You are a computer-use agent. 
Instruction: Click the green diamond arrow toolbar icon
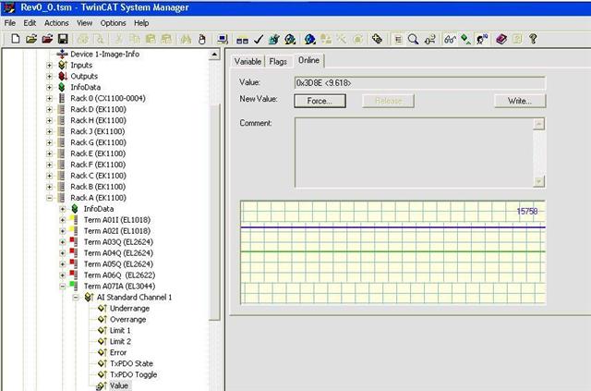click(465, 39)
